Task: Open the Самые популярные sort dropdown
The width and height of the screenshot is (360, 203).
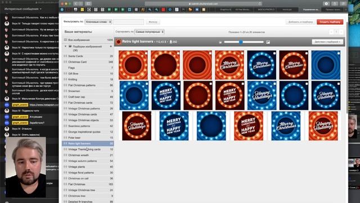Action: [149, 32]
